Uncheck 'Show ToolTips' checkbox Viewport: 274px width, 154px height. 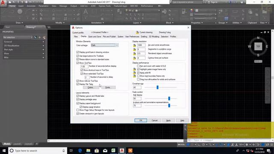pyautogui.click(x=77, y=63)
